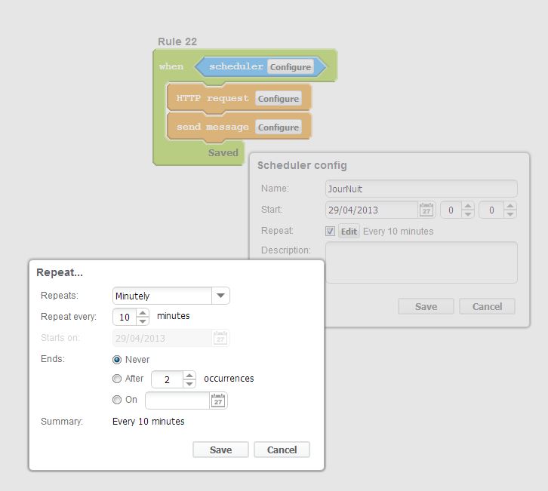This screenshot has height=491, width=548.
Task: Increase the After occurrences count
Action: click(189, 376)
